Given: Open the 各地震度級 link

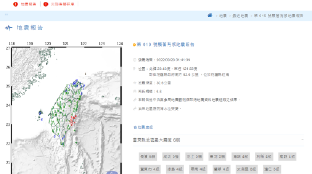Looking at the screenshot, I should click(143, 127).
